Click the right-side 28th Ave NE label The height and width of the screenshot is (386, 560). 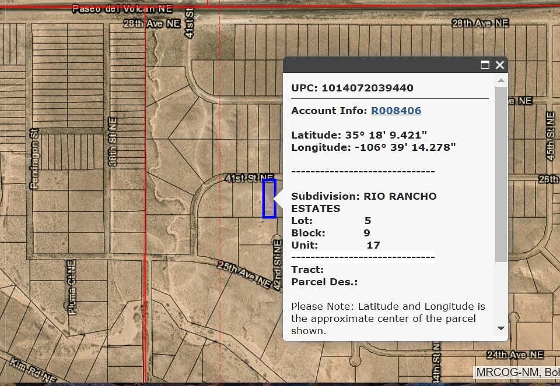click(480, 23)
